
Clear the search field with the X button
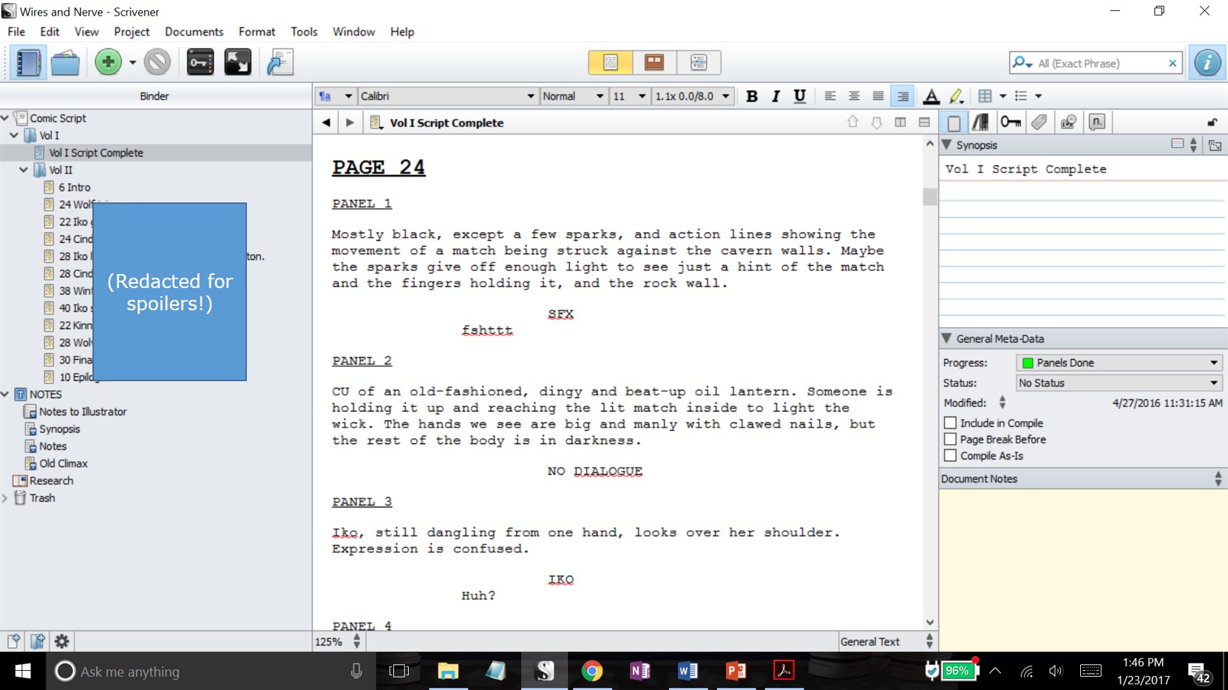(1173, 63)
